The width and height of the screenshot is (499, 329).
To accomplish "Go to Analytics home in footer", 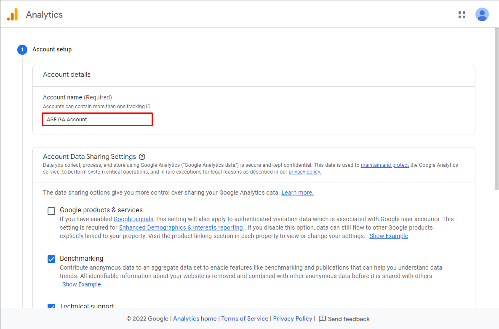I will click(195, 319).
